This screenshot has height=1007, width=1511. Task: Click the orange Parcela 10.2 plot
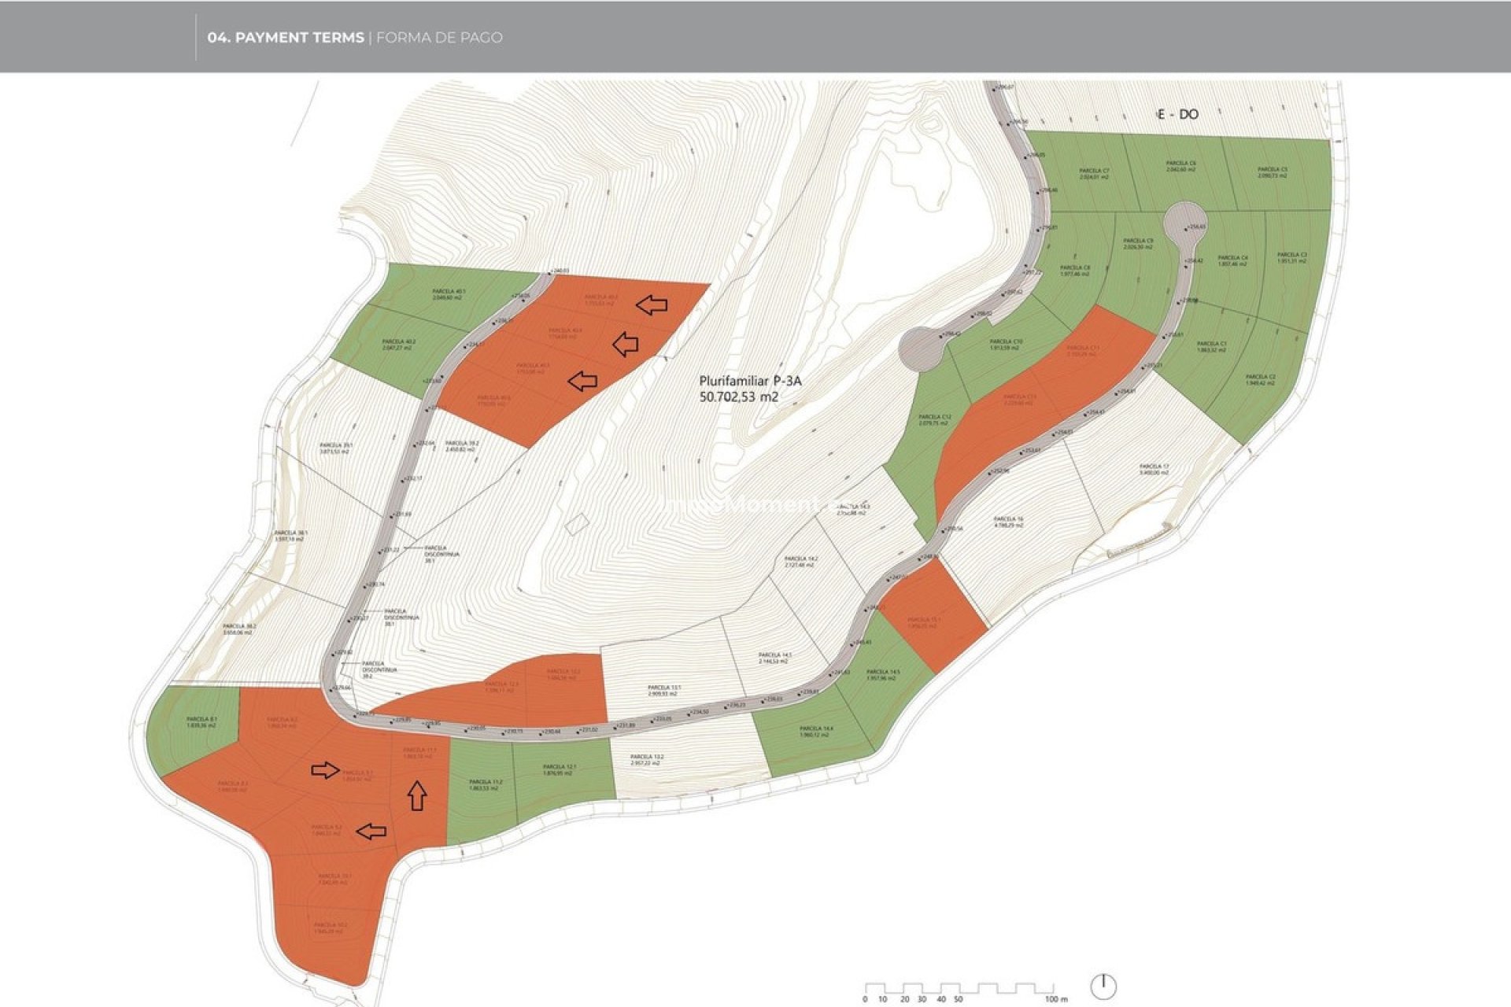coord(330,928)
